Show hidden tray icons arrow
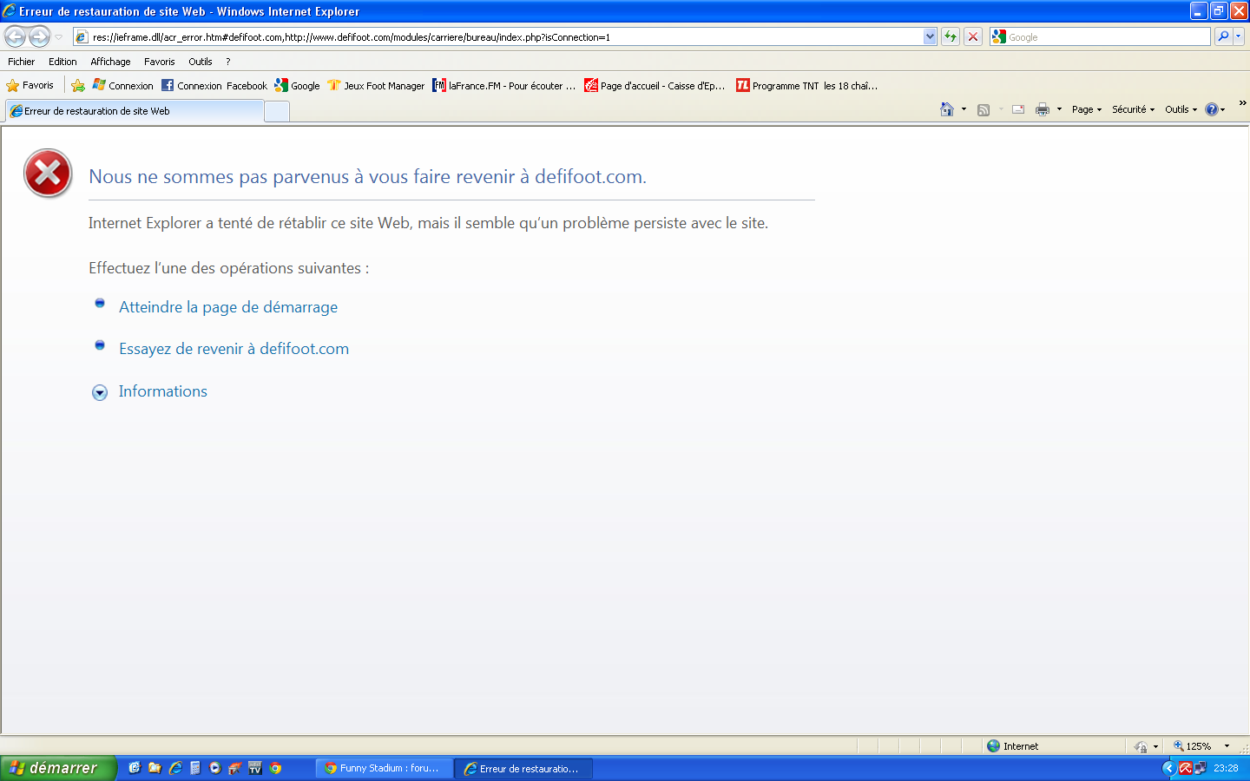 [x=1168, y=768]
